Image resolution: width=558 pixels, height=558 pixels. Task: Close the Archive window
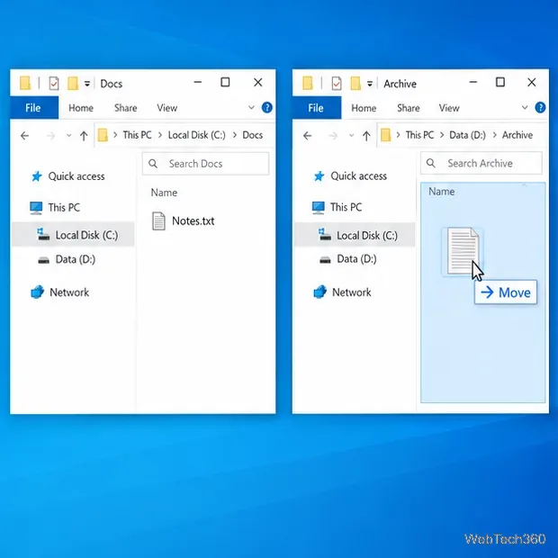[x=532, y=83]
